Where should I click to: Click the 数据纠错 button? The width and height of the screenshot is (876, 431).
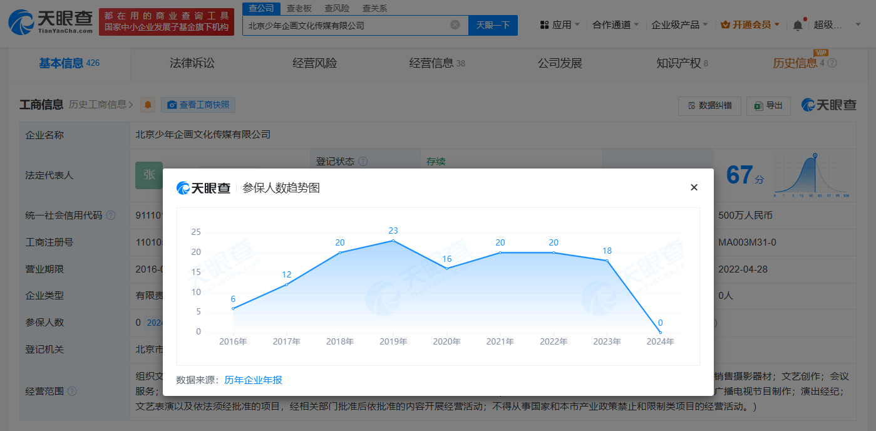click(709, 105)
